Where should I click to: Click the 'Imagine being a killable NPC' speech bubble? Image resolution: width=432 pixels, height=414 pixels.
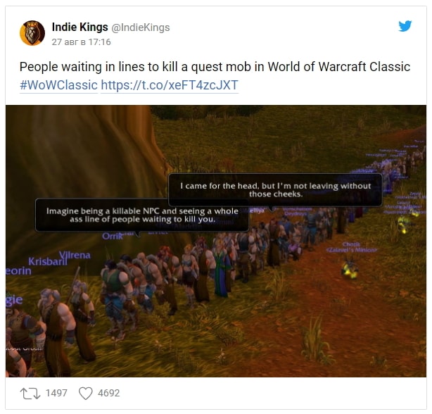pos(142,215)
